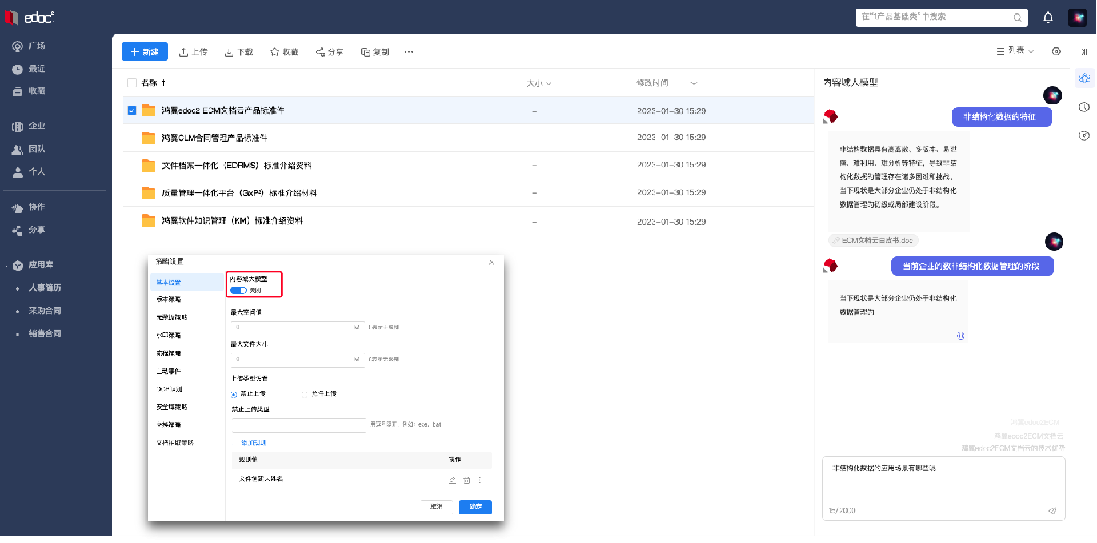Collapse the 应用库 tree section
1097x543 pixels.
6,266
